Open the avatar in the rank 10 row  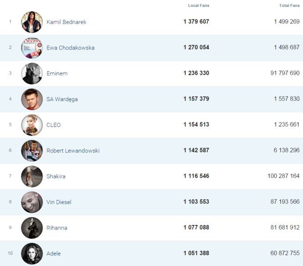[x=31, y=254]
